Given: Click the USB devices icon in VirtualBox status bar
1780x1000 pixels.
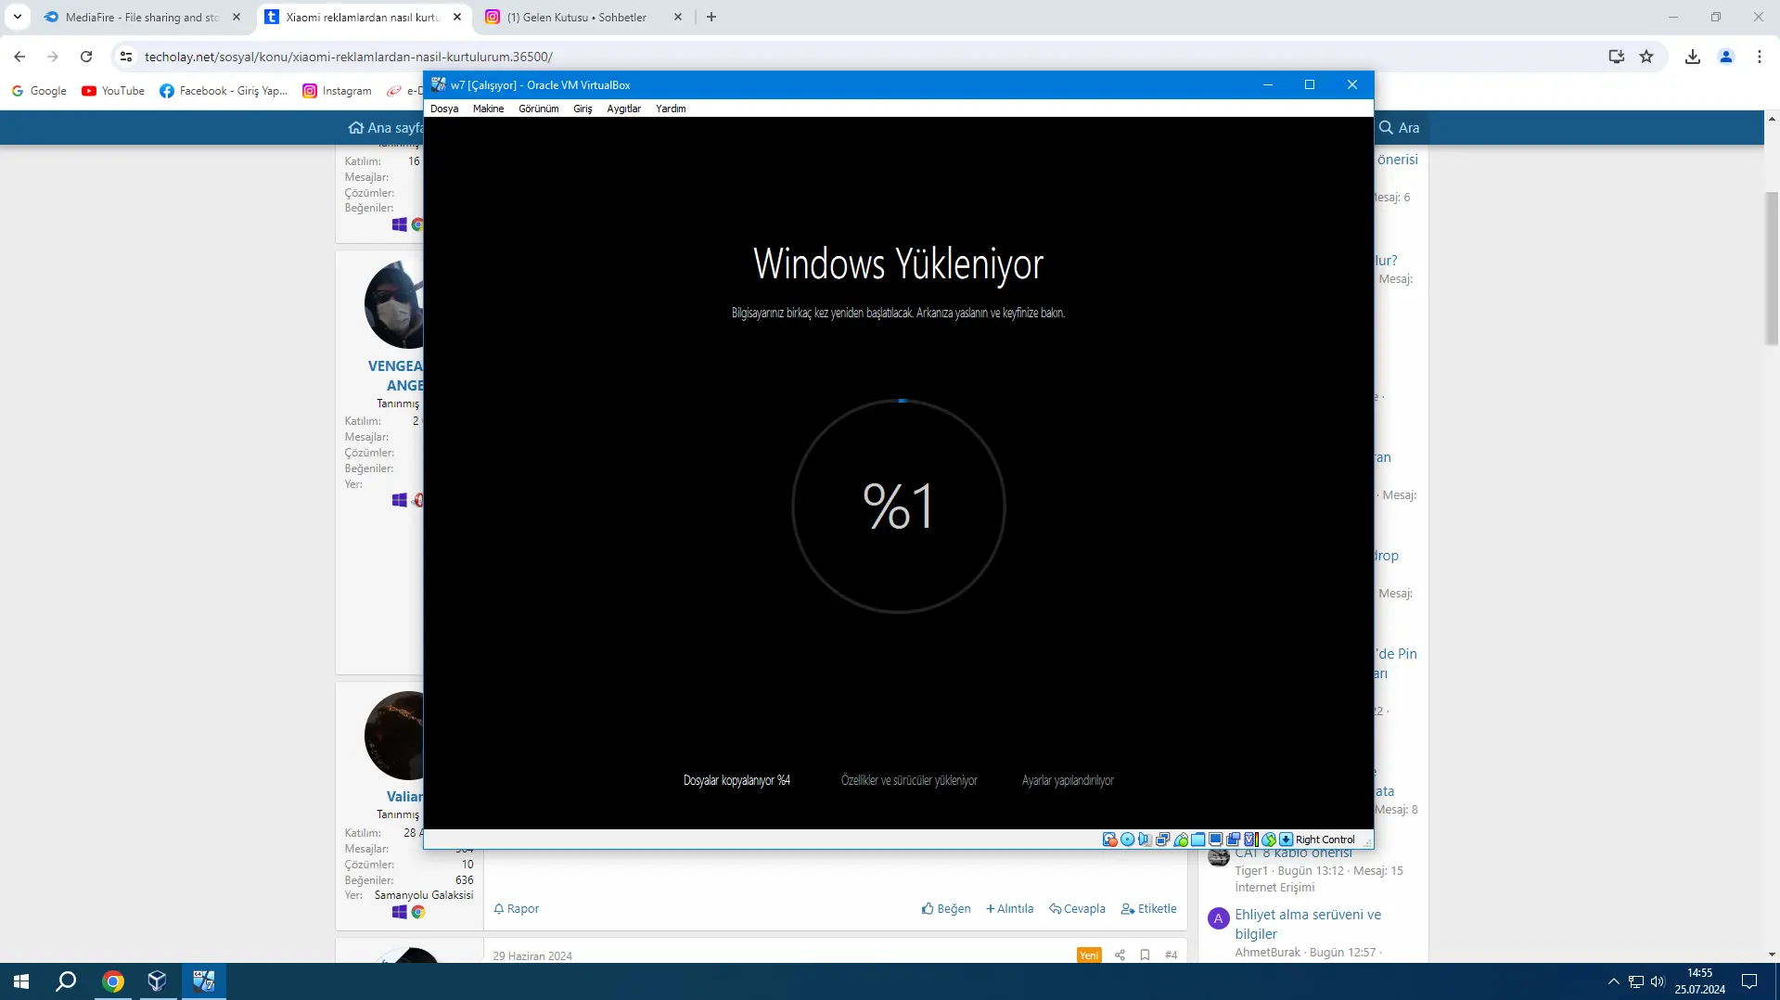Looking at the screenshot, I should [x=1180, y=840].
